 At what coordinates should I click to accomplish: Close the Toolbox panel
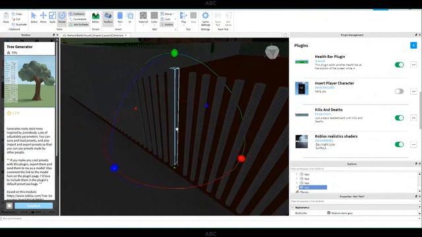pos(57,35)
